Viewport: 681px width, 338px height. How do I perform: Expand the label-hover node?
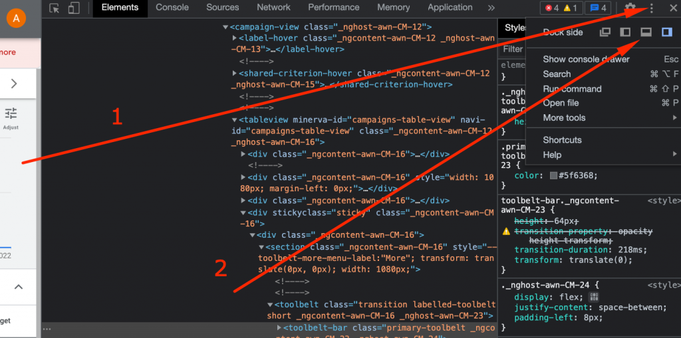coord(235,38)
